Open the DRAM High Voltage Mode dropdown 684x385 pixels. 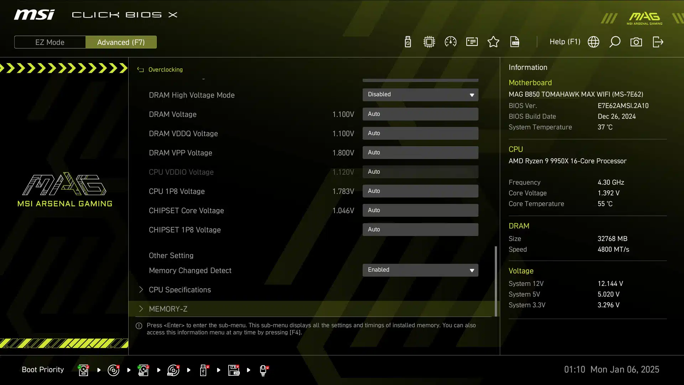(x=420, y=95)
